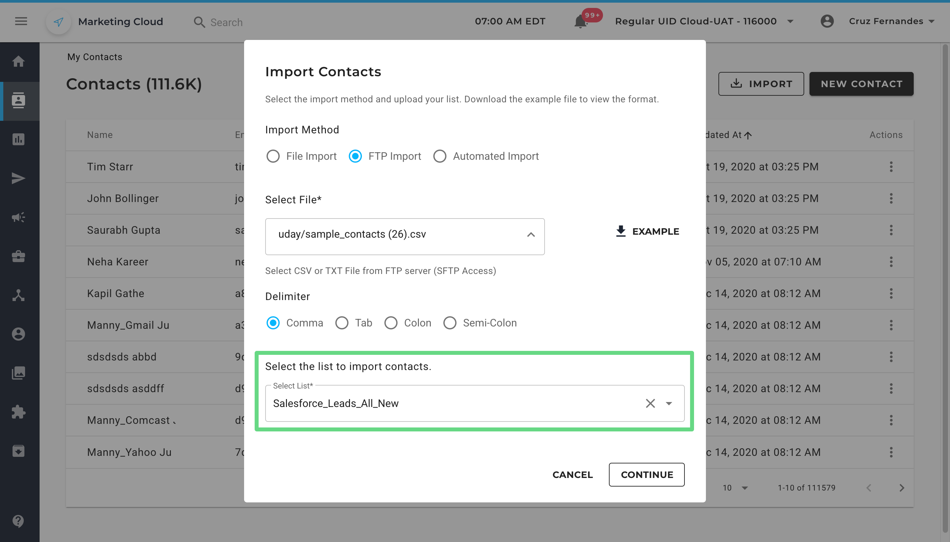Screen dimensions: 950x542
Task: Expand the Select List dropdown arrow
Action: click(669, 403)
